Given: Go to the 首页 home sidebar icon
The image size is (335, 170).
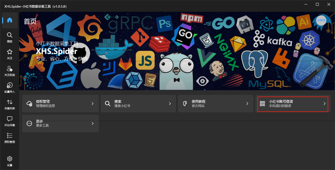Looking at the screenshot, I should (10, 20).
